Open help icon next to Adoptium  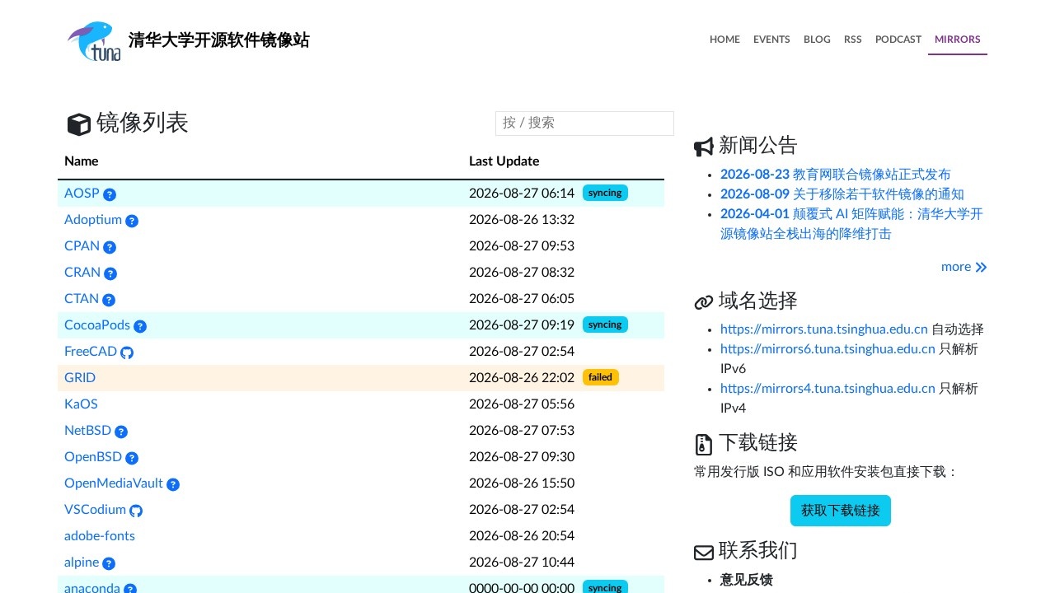click(x=132, y=221)
